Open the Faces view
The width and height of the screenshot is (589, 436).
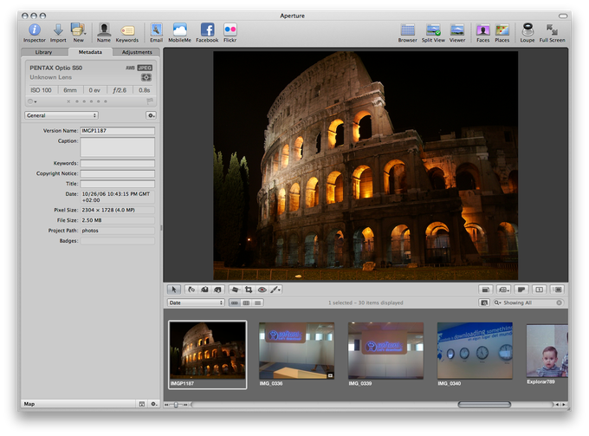(x=482, y=30)
